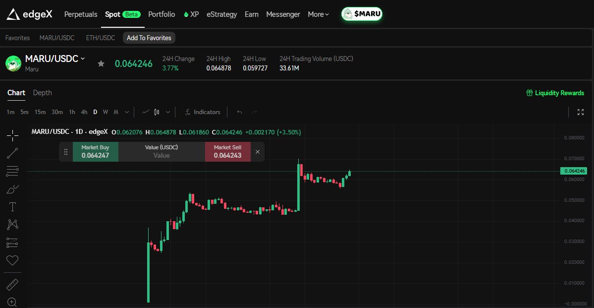Select the D daily timeframe
Image resolution: width=594 pixels, height=308 pixels.
coord(95,112)
